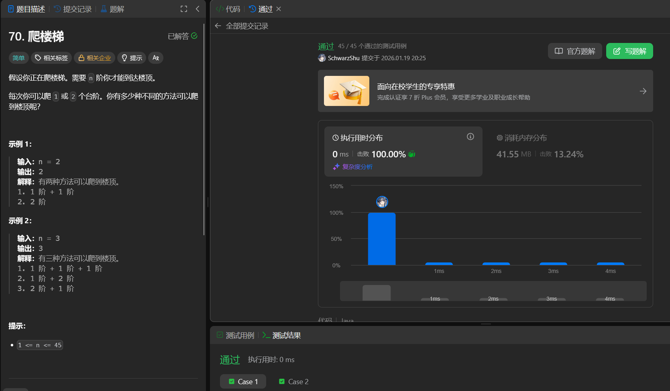The image size is (670, 391).
Task: Click the green 写题解 button
Action: [x=629, y=51]
